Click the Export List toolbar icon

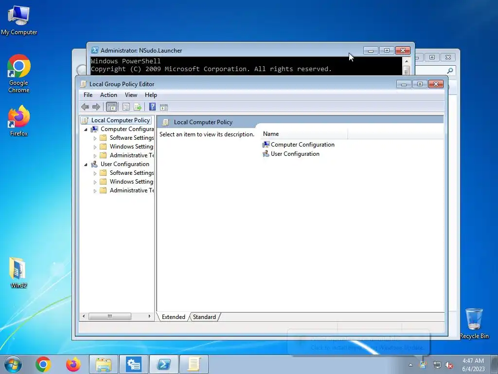click(138, 107)
